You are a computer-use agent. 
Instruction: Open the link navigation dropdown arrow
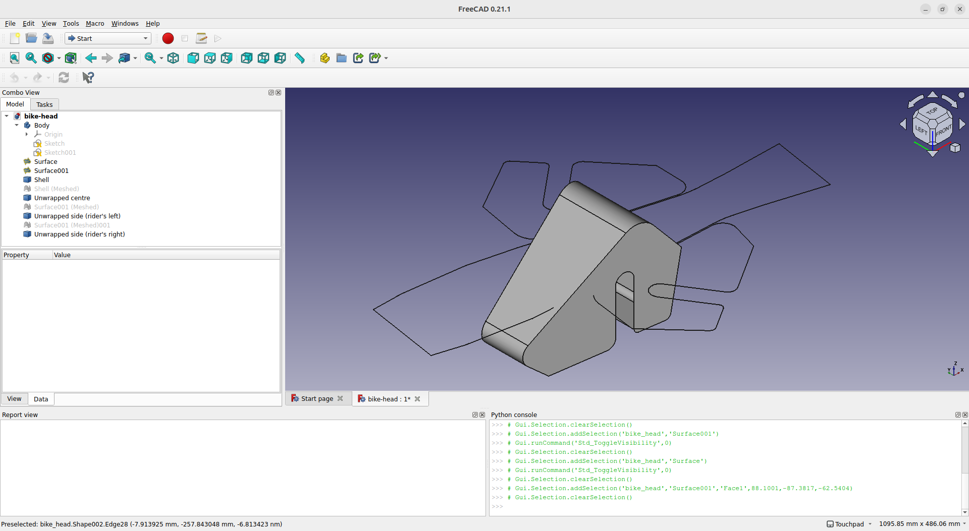pos(135,58)
